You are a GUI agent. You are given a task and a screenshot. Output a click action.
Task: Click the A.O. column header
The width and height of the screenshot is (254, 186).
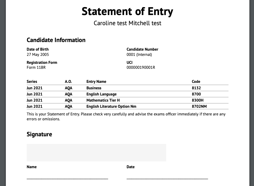tap(68, 82)
